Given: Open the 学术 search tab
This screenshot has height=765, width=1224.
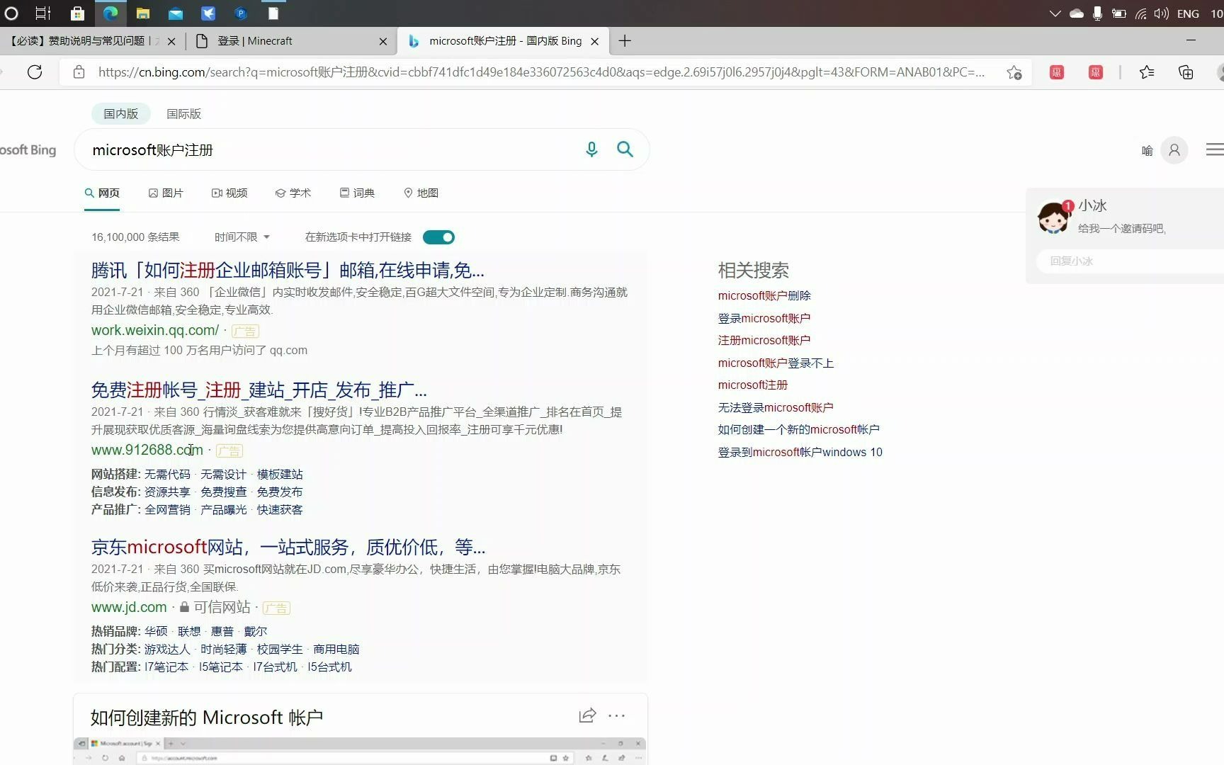Looking at the screenshot, I should click(293, 193).
